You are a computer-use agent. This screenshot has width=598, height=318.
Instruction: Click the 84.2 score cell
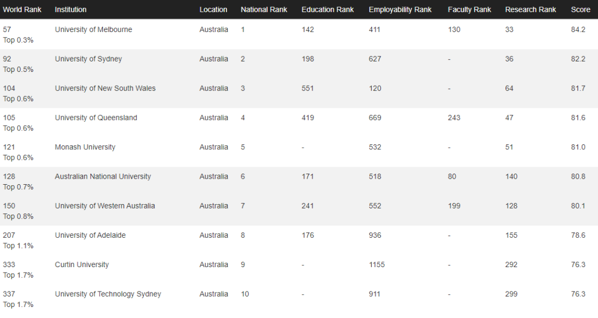tap(578, 30)
